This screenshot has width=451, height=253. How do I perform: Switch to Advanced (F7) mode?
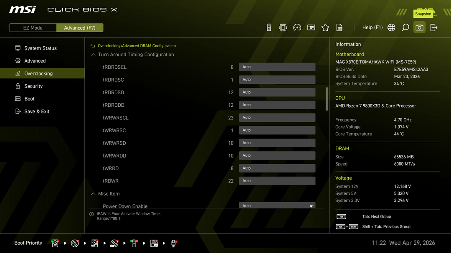[80, 28]
